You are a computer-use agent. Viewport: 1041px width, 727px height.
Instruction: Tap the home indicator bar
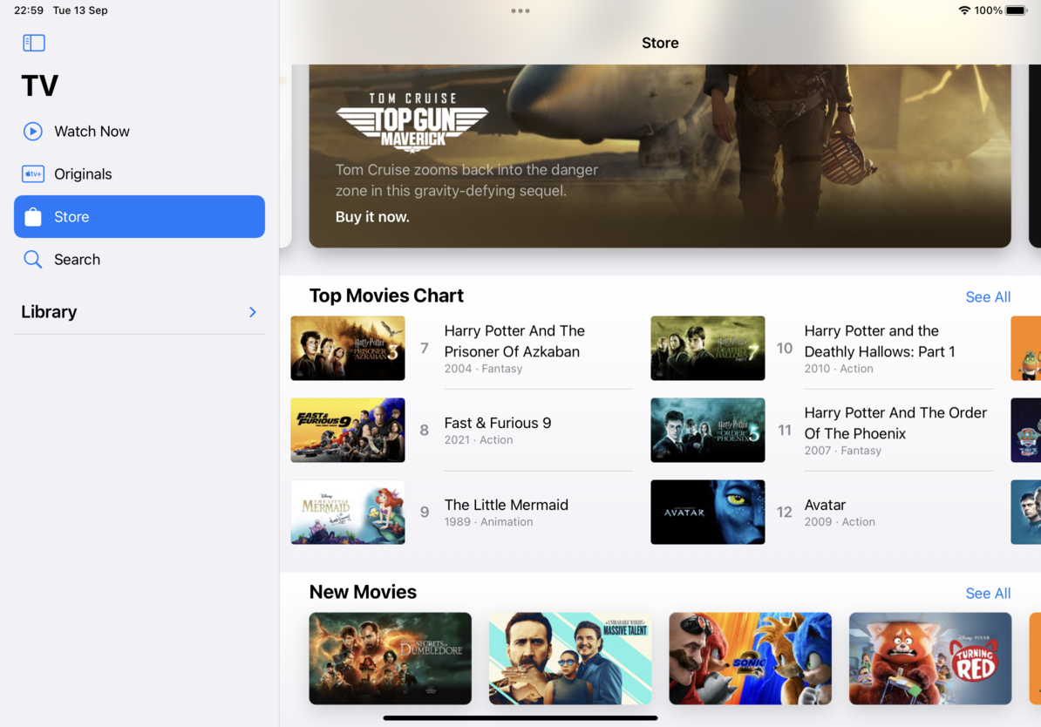520,717
